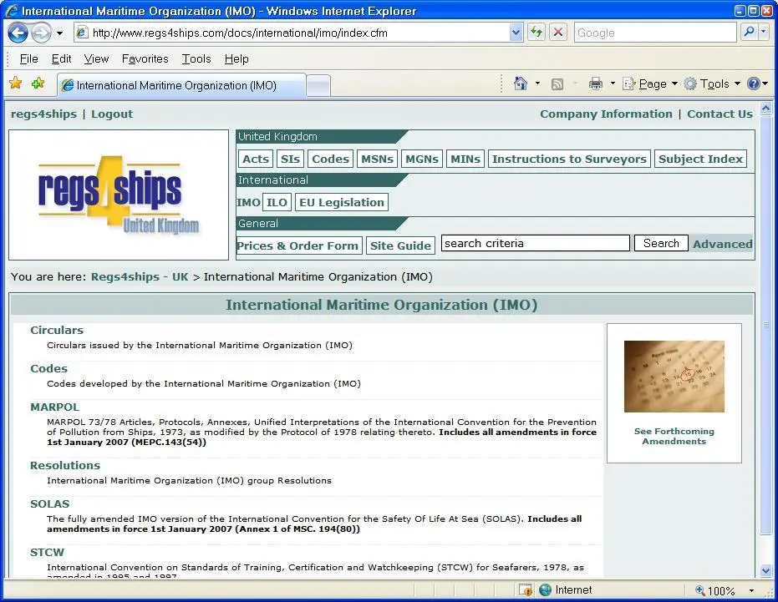Open the Edit menu
Viewport: 778px width, 602px height.
[61, 58]
